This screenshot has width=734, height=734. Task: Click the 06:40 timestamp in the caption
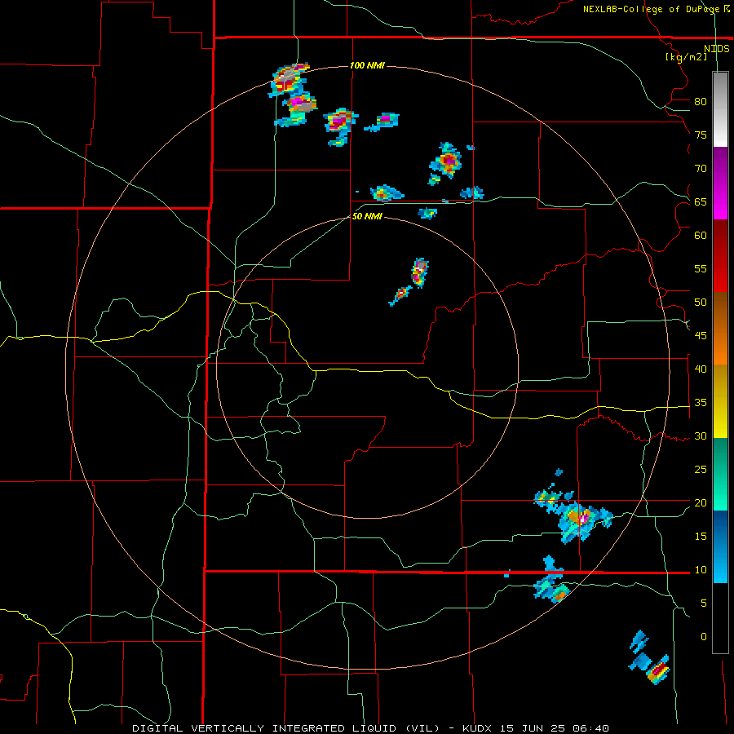coord(590,728)
